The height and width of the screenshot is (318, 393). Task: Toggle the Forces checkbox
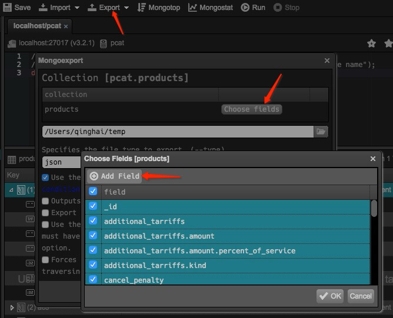coord(45,260)
